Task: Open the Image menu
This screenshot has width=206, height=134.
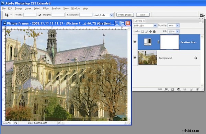Action: tap(19, 9)
